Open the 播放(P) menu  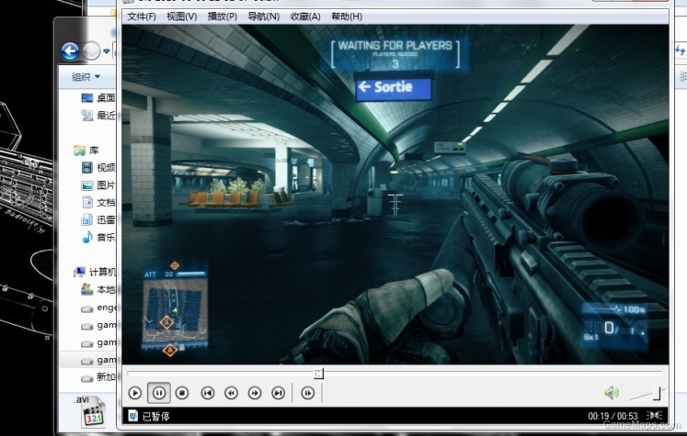(222, 17)
